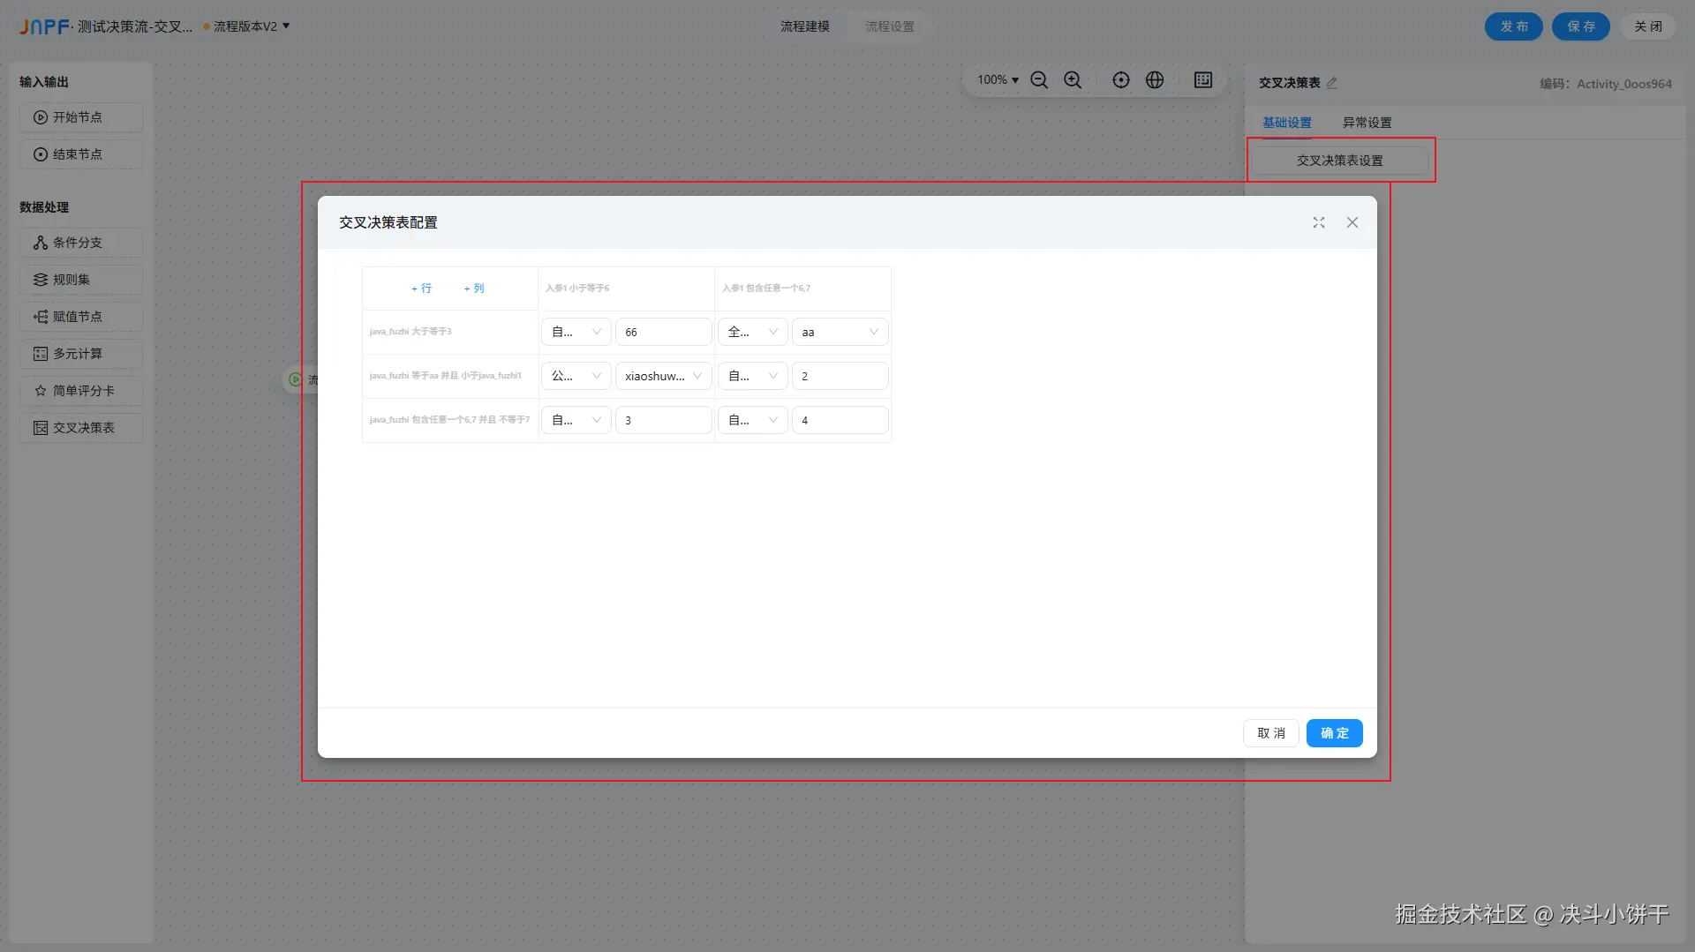Click the 关闭 button in top bar

click(1648, 26)
